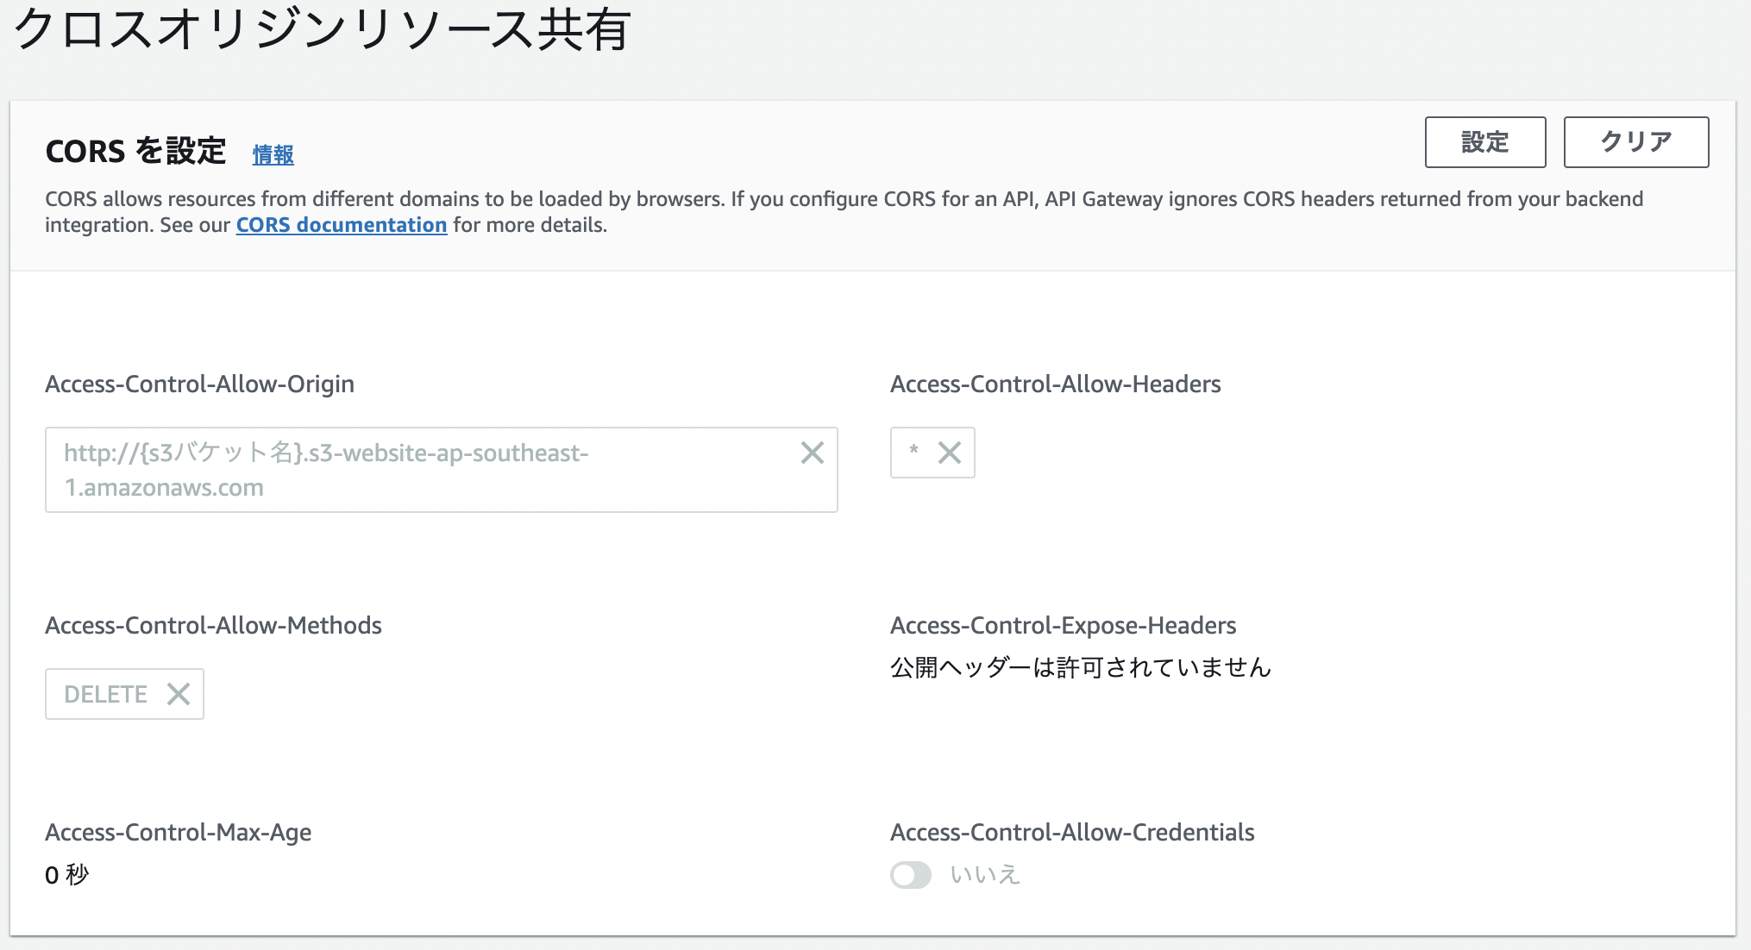
Task: Click the いいえ label beside the toggle
Action: (x=984, y=875)
